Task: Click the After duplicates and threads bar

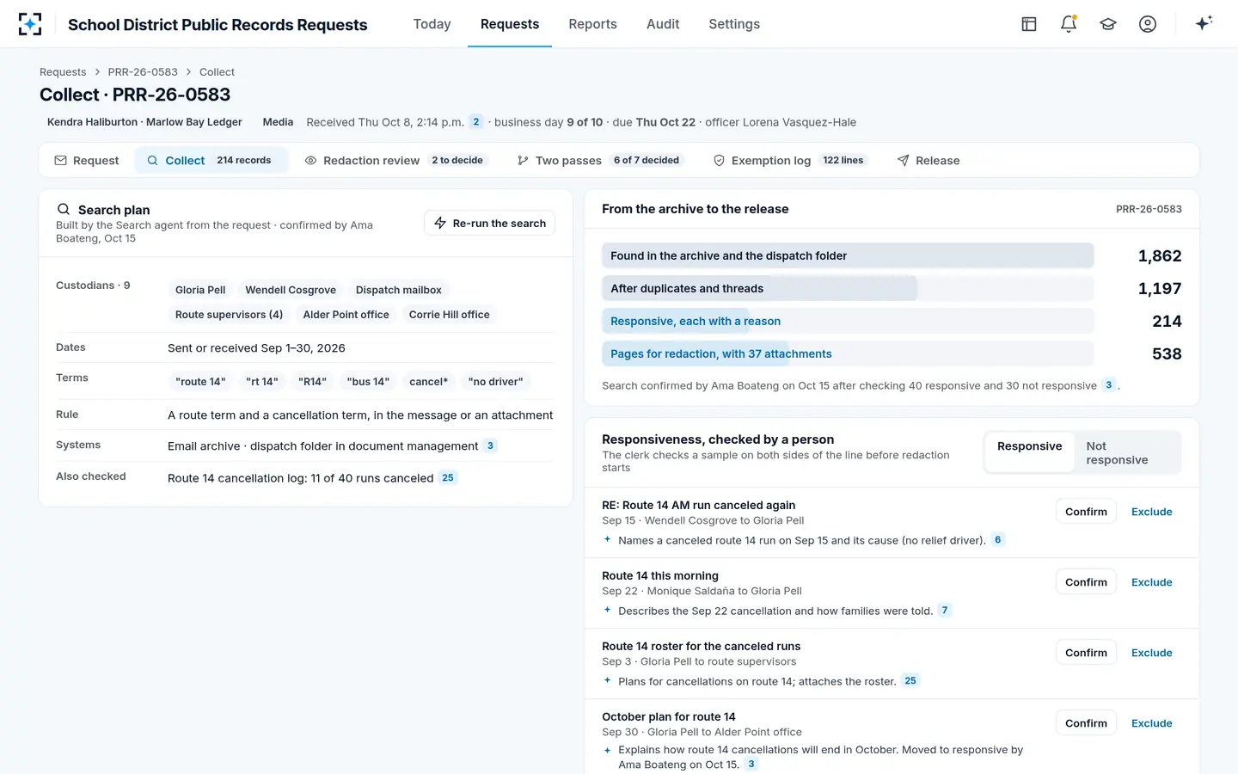Action: [848, 288]
